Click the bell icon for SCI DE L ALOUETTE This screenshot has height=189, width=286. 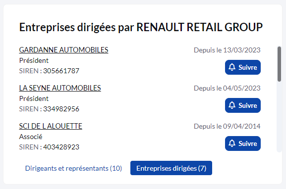[x=232, y=143]
